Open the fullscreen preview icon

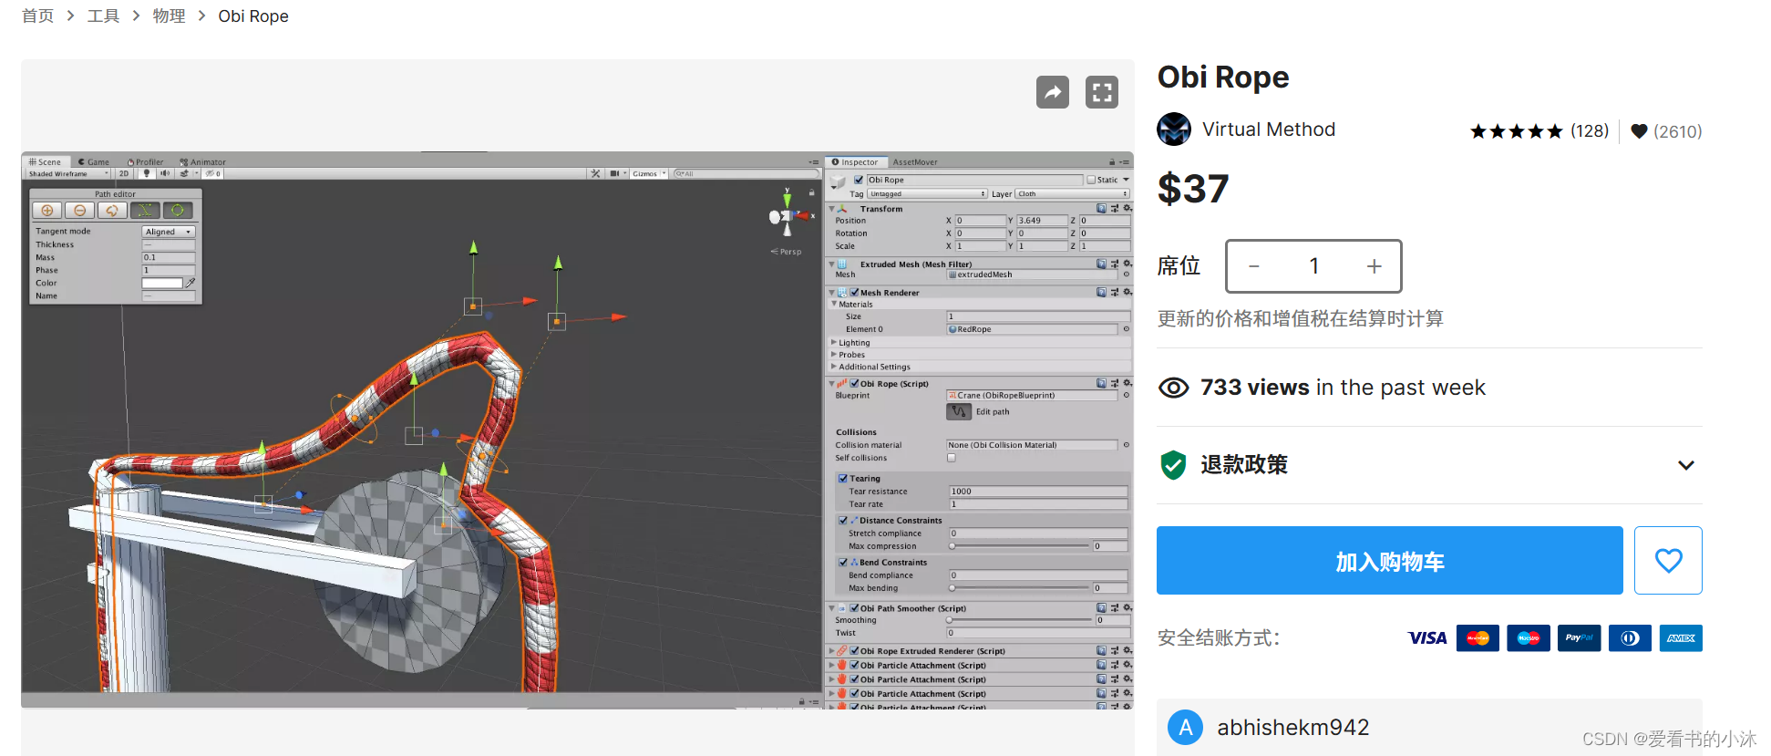pyautogui.click(x=1102, y=92)
